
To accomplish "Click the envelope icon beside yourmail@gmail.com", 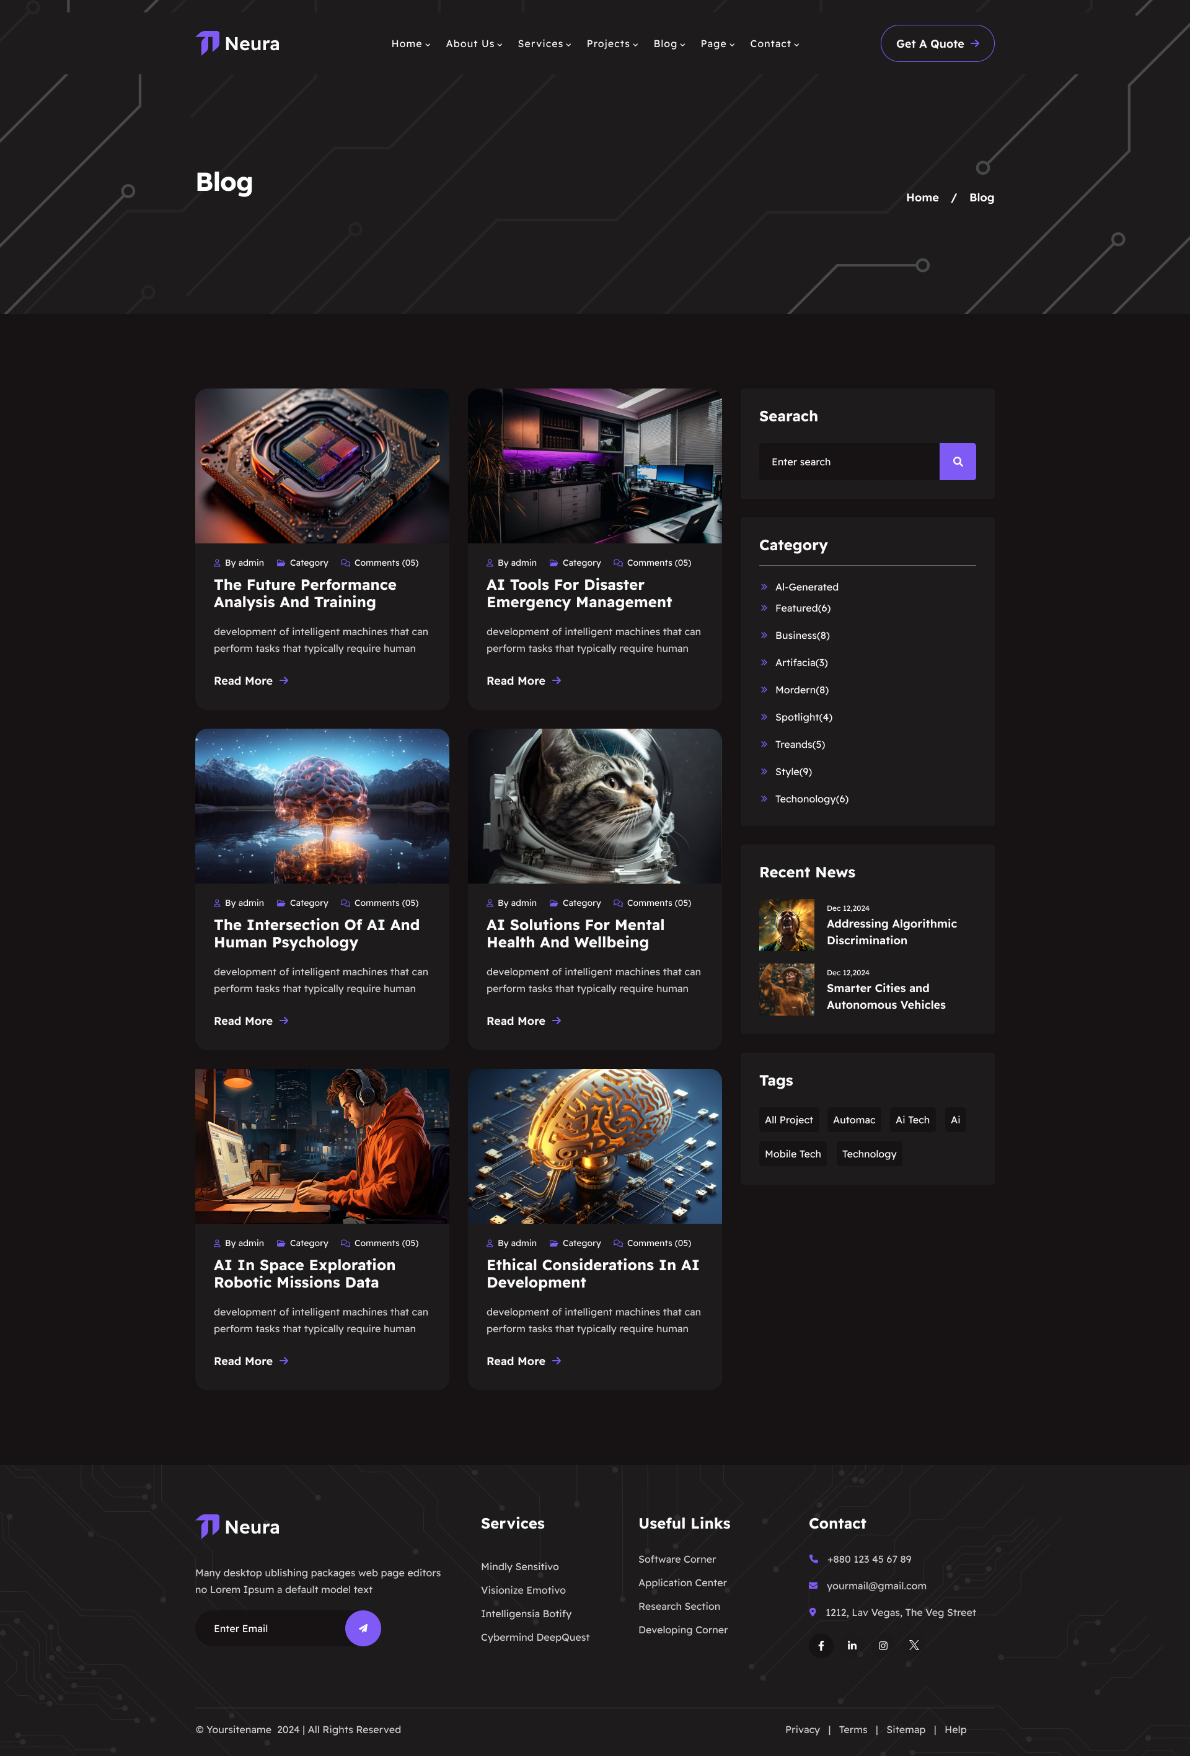I will [x=814, y=1586].
